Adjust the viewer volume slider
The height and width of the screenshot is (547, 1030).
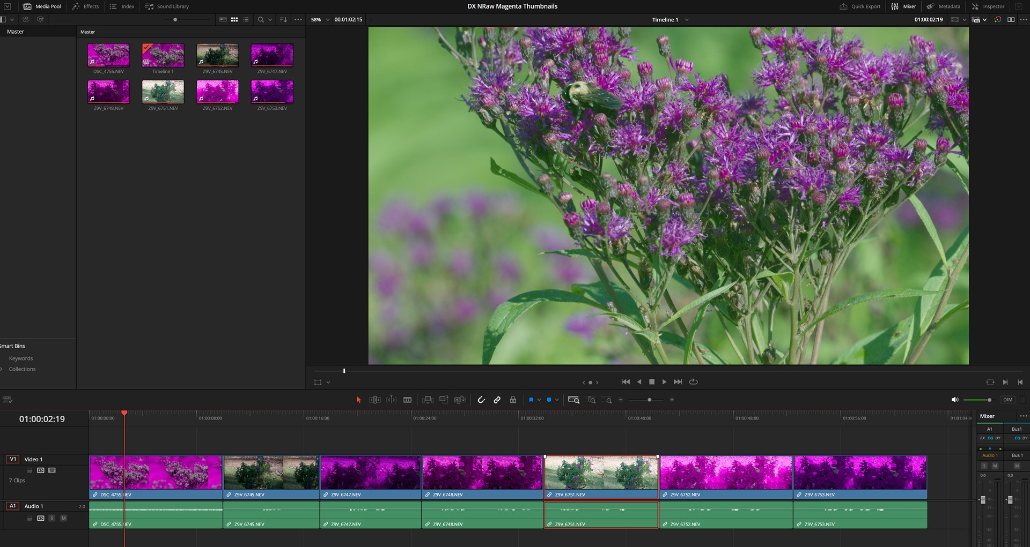tap(989, 400)
